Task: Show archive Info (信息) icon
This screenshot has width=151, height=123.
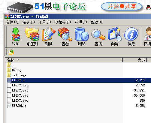Action: pyautogui.click(x=131, y=36)
